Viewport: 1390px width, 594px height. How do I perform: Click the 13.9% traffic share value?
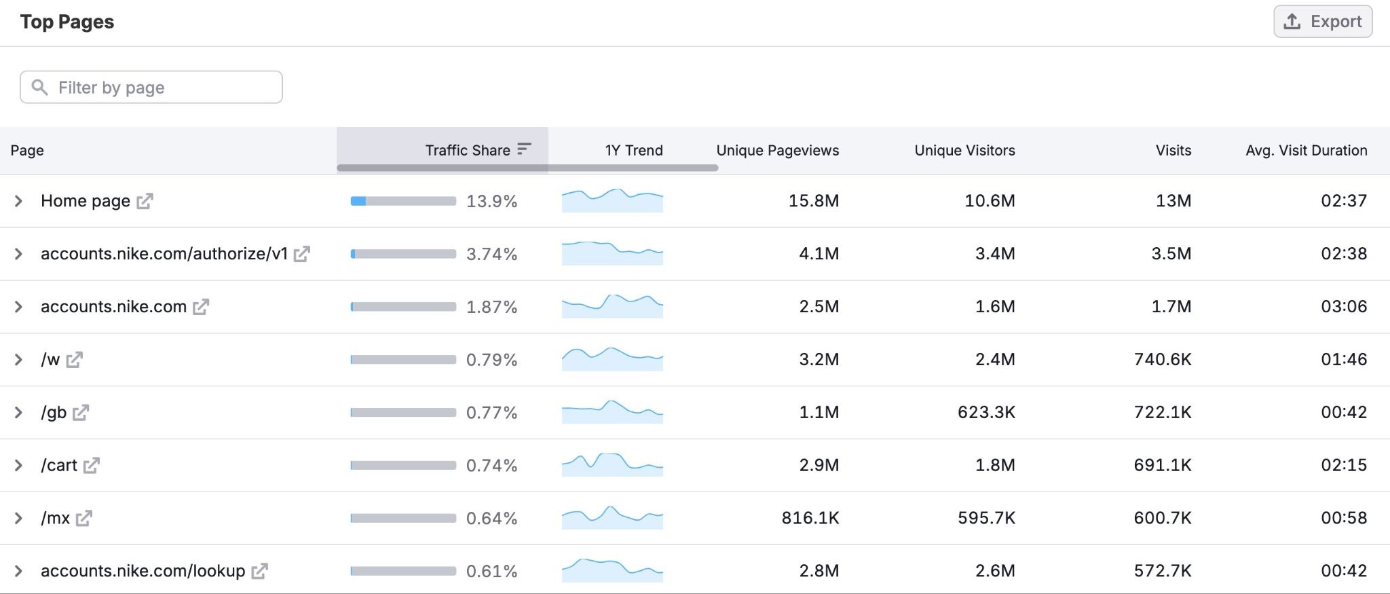491,202
